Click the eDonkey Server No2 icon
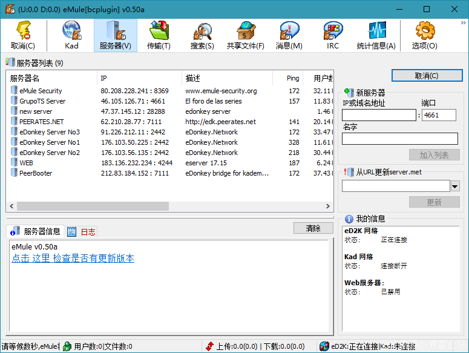 pos(14,152)
